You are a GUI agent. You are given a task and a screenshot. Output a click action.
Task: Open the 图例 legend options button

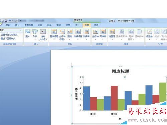[70, 34]
